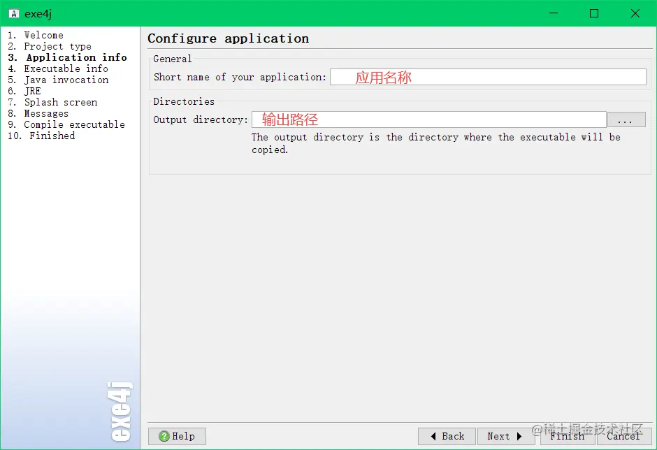
Task: Click the Configure application heading
Action: click(229, 38)
